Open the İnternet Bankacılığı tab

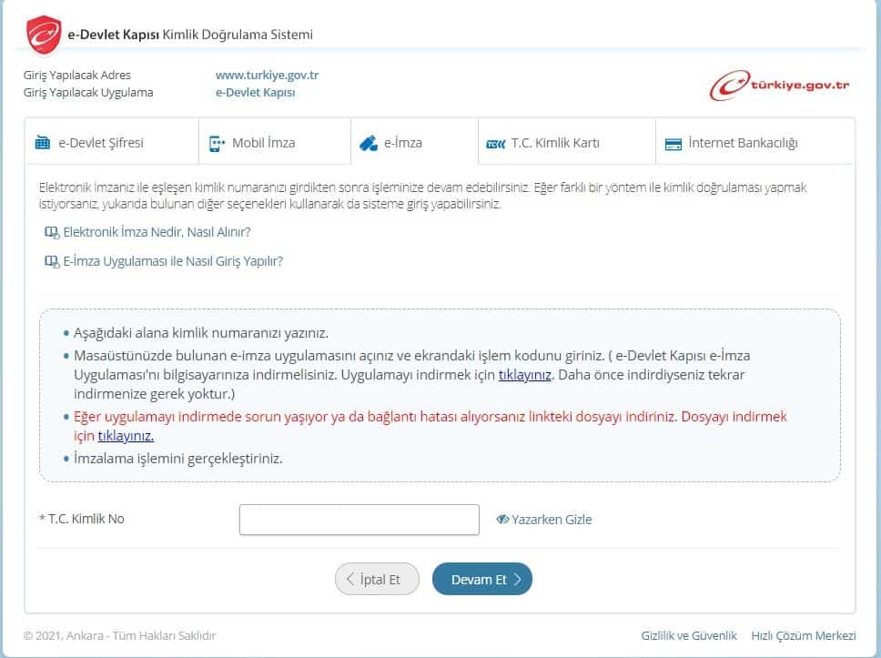[743, 143]
